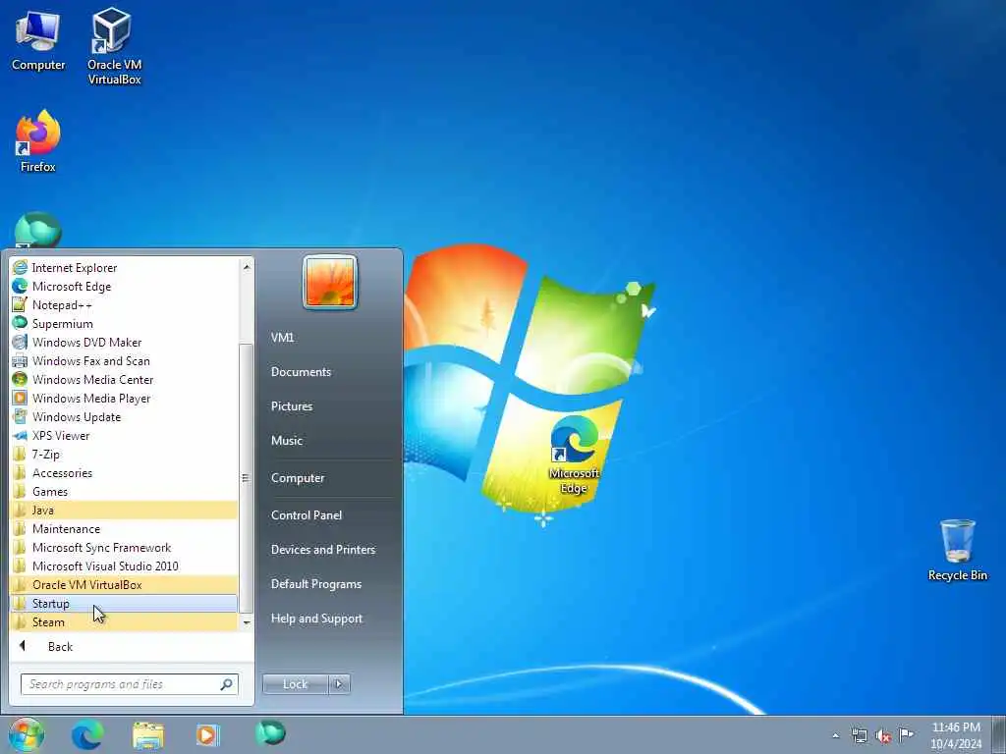Launch XPS Viewer

tap(124, 435)
